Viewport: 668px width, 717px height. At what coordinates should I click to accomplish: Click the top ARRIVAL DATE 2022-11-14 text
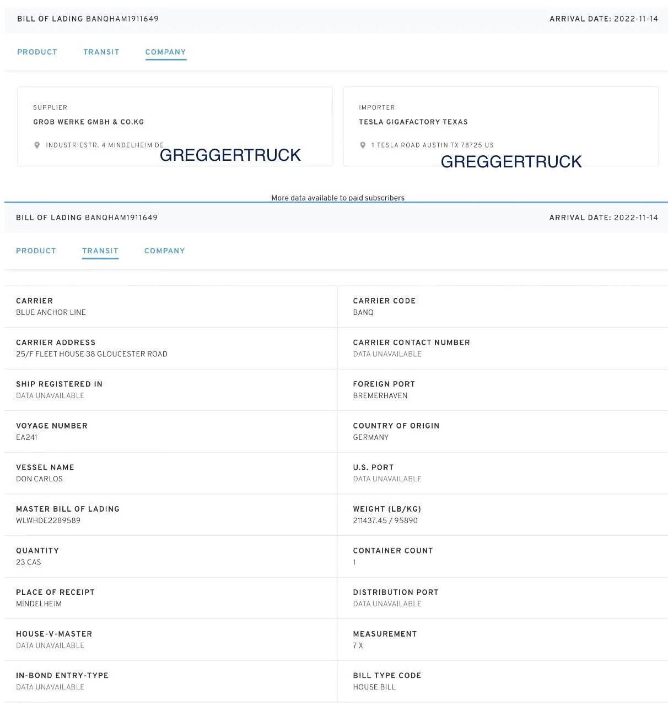pyautogui.click(x=604, y=19)
